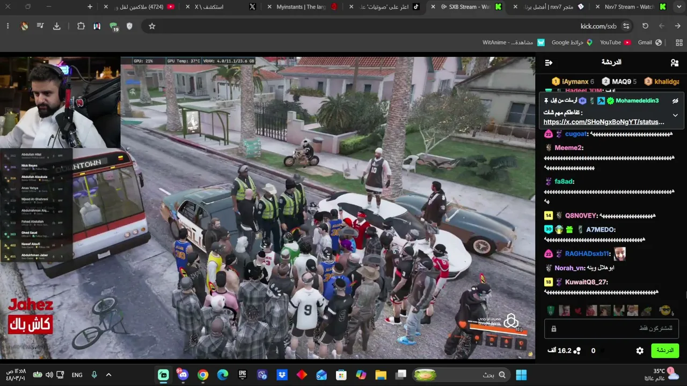Open Epic Games Launcher from taskbar
687x386 pixels.
242,375
